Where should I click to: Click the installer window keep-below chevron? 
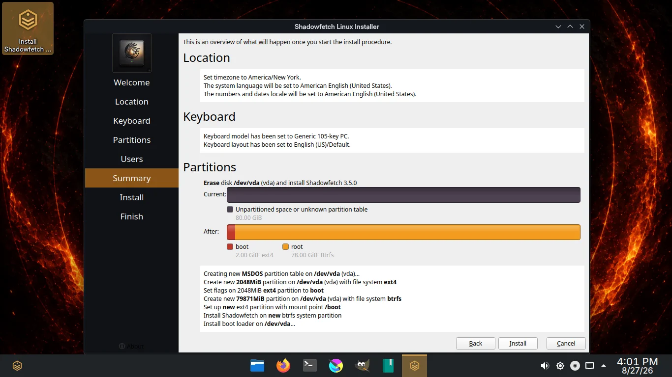(x=558, y=27)
